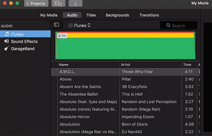Click artist DJ Nerd42

(x=132, y=132)
